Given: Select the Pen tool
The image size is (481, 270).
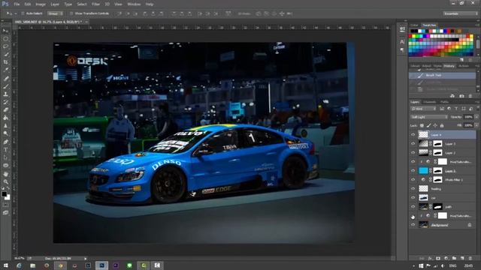Looking at the screenshot, I should [5, 142].
